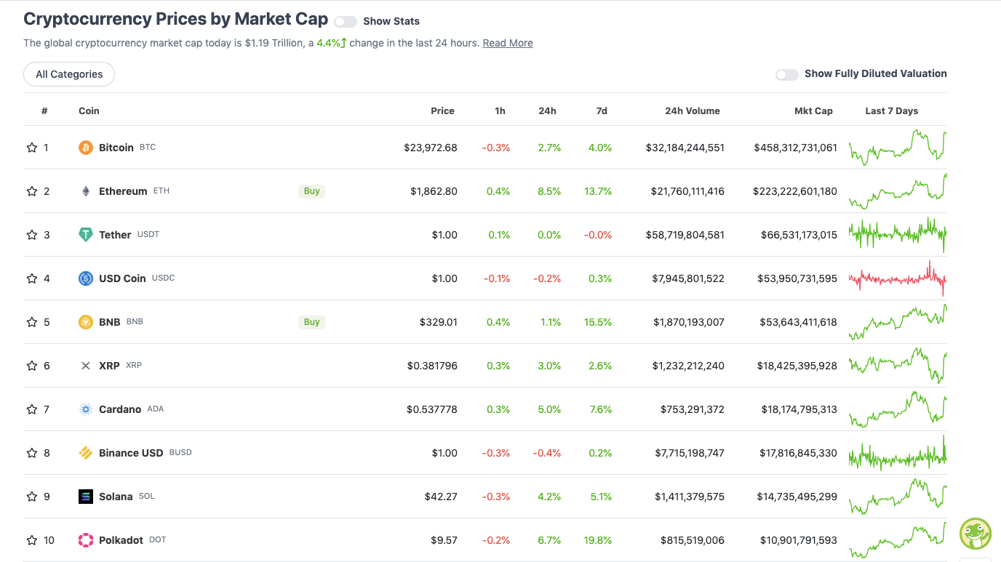Favorite USD Coin using star icon
The image size is (1001, 562).
[x=32, y=278]
